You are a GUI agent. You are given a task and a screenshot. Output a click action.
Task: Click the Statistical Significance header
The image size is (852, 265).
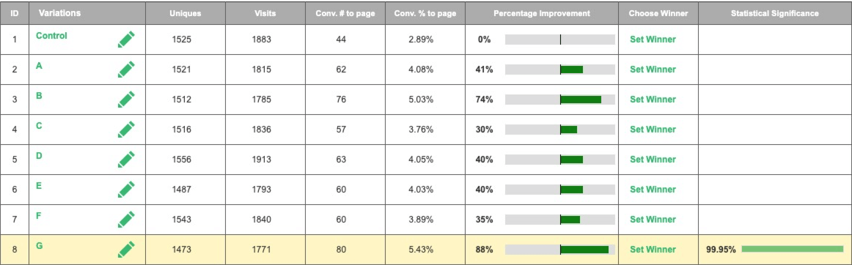pyautogui.click(x=774, y=13)
